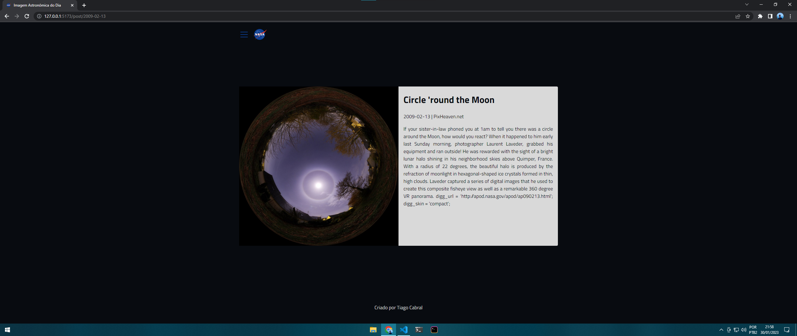Select the share icon in the toolbar
The image size is (797, 336).
pos(738,16)
